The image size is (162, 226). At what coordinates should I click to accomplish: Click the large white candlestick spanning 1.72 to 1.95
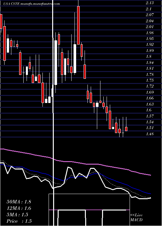tap(56, 63)
